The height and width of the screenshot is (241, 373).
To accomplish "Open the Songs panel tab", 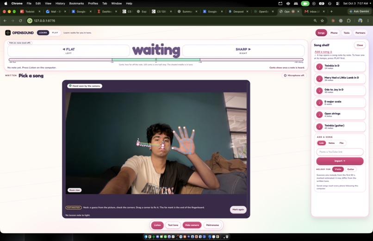I will pyautogui.click(x=321, y=33).
